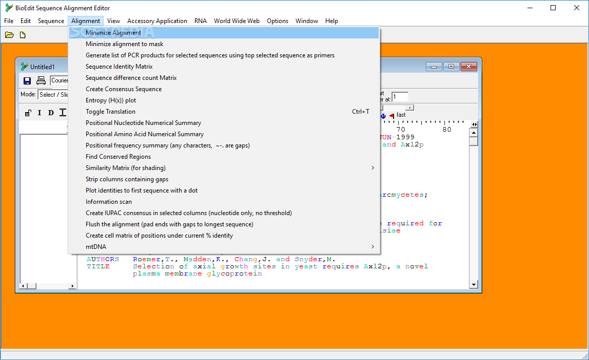Maximize the Untitled1 child window

coord(451,67)
